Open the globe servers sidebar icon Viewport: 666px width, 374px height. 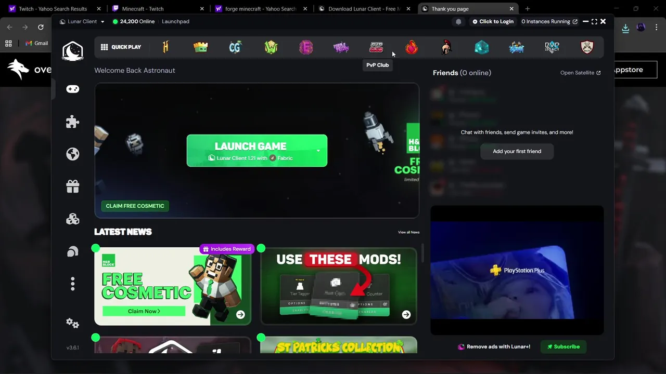[73, 154]
